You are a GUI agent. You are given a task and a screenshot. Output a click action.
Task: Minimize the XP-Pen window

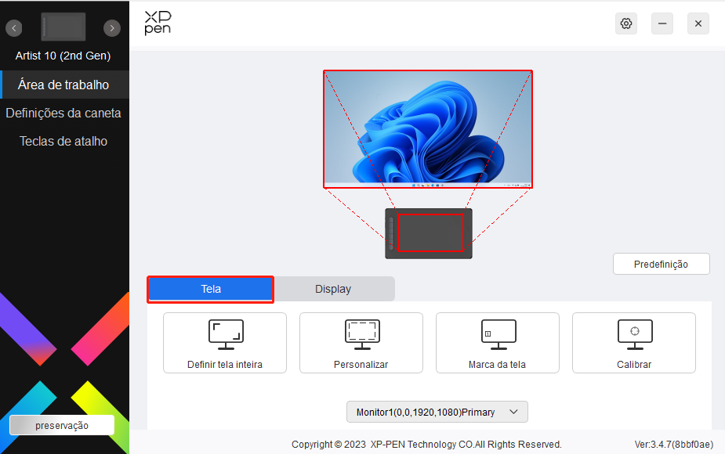click(662, 23)
